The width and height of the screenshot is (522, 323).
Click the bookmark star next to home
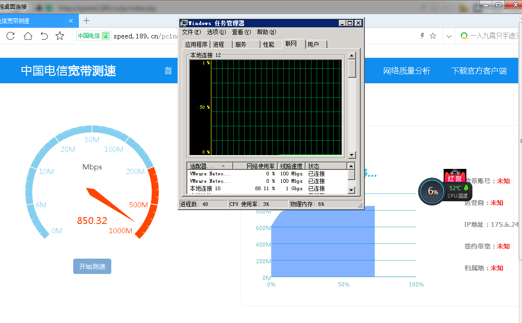point(60,36)
